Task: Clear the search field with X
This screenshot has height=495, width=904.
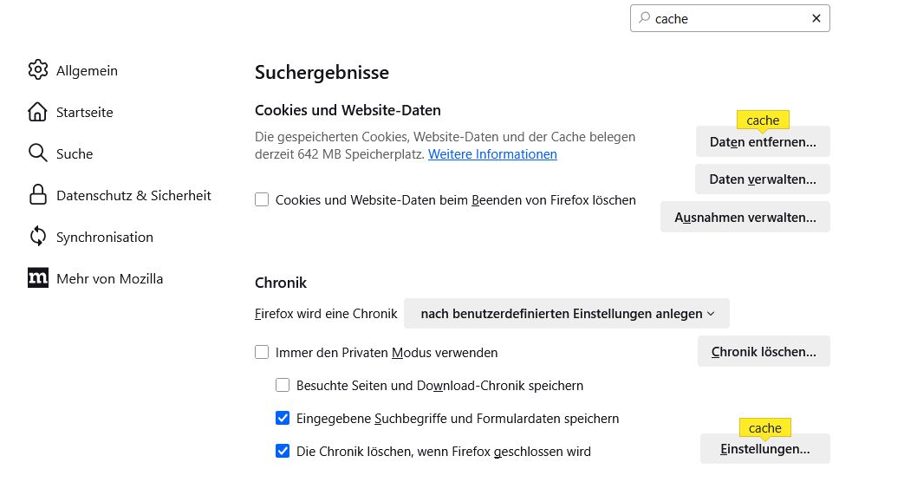Action: tap(816, 18)
